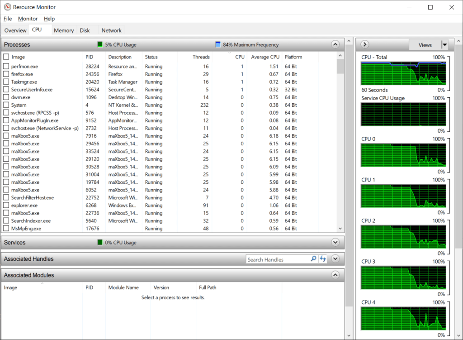This screenshot has height=340, width=463.
Task: Check the firefox.exe process checkbox
Action: (x=6, y=74)
